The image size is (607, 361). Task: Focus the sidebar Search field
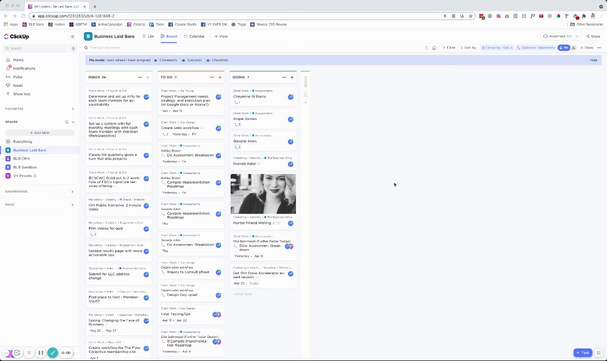[x=35, y=48]
